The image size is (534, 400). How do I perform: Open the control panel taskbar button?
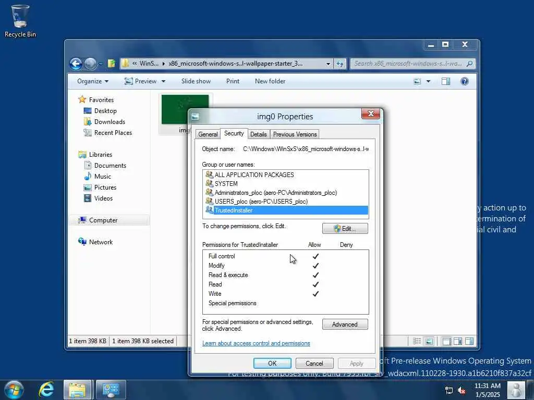[111, 390]
